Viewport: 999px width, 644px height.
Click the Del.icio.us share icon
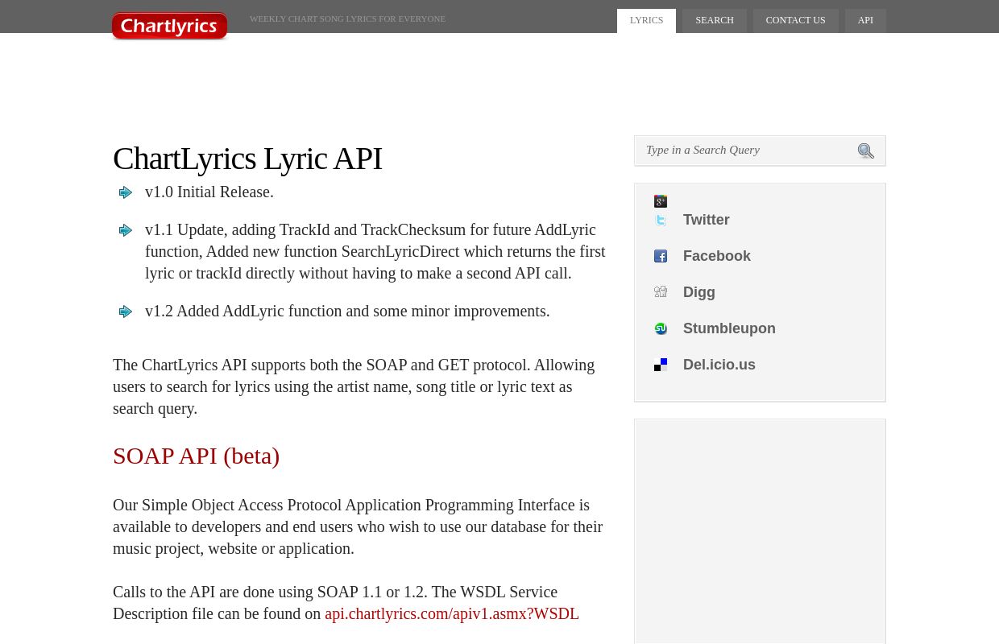[x=661, y=365]
